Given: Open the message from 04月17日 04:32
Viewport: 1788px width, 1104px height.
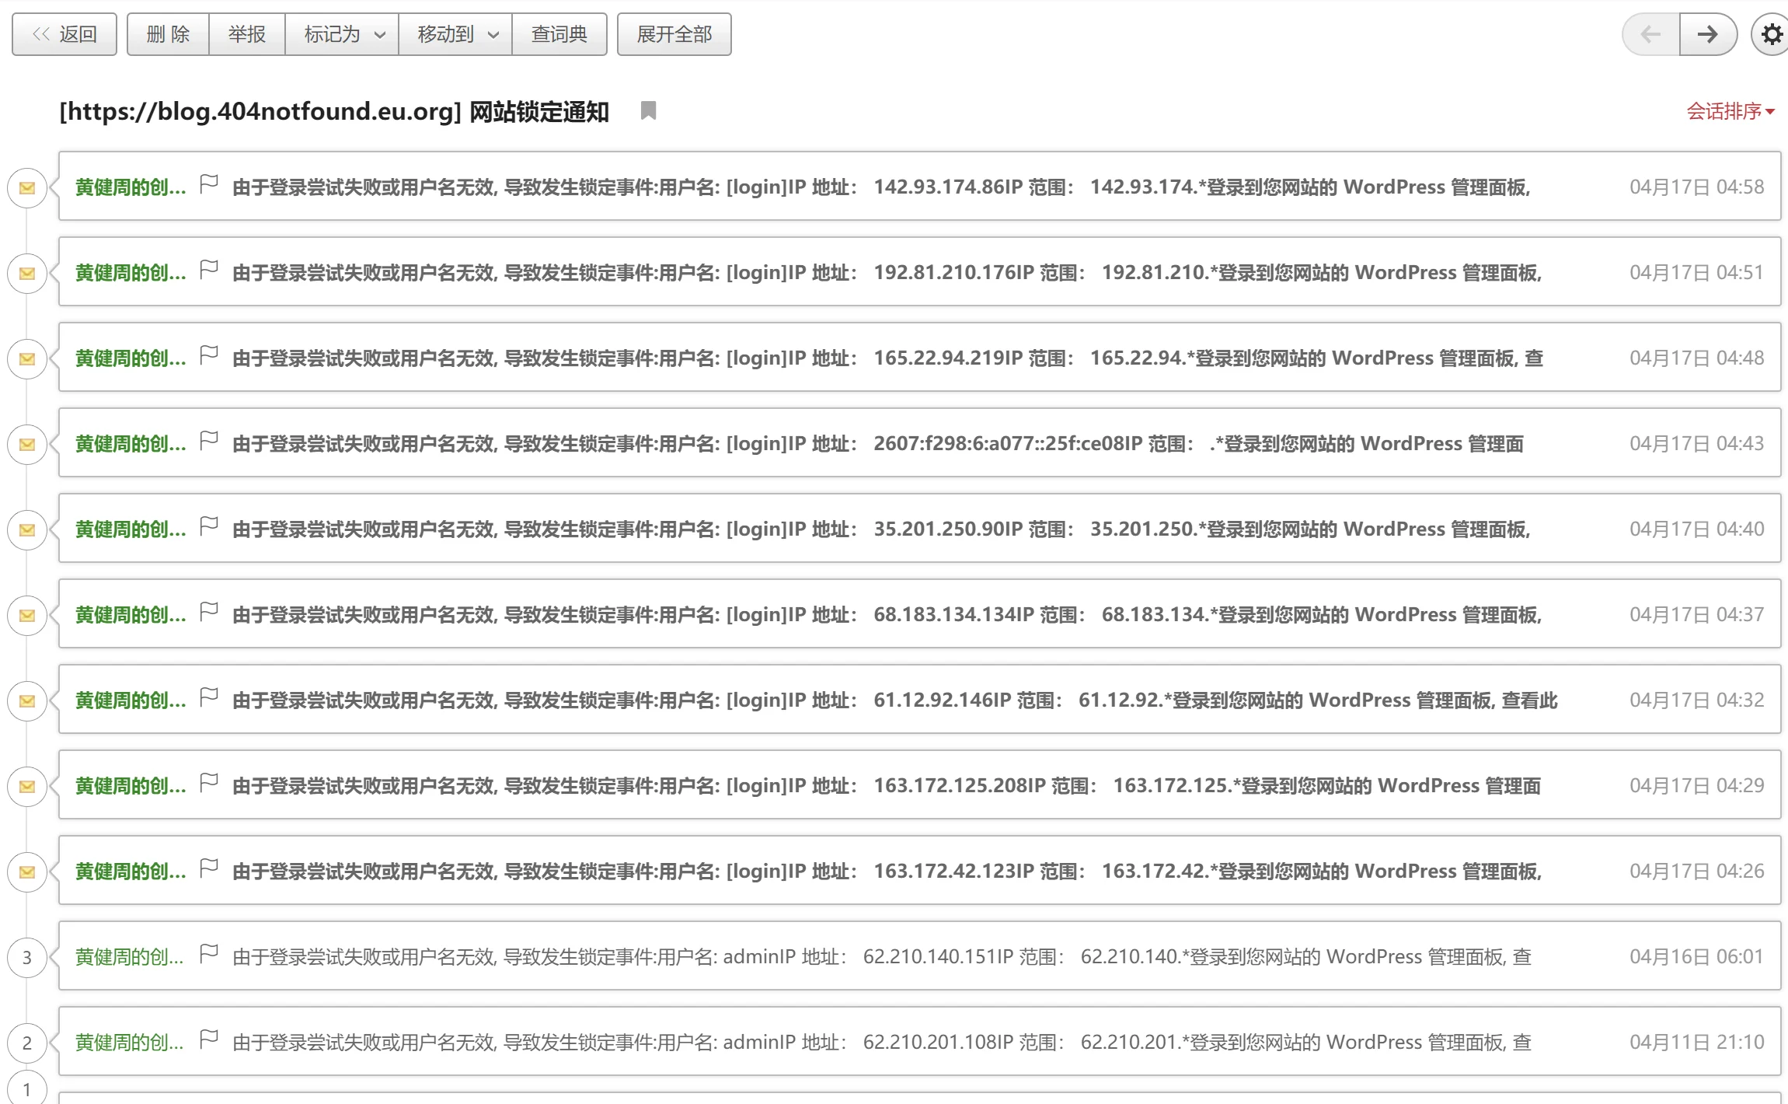Looking at the screenshot, I should tap(894, 700).
